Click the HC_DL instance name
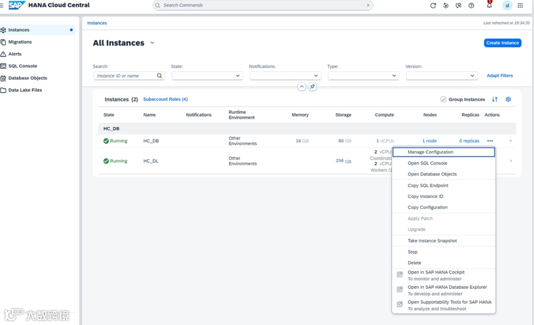The width and height of the screenshot is (534, 325). click(x=150, y=161)
